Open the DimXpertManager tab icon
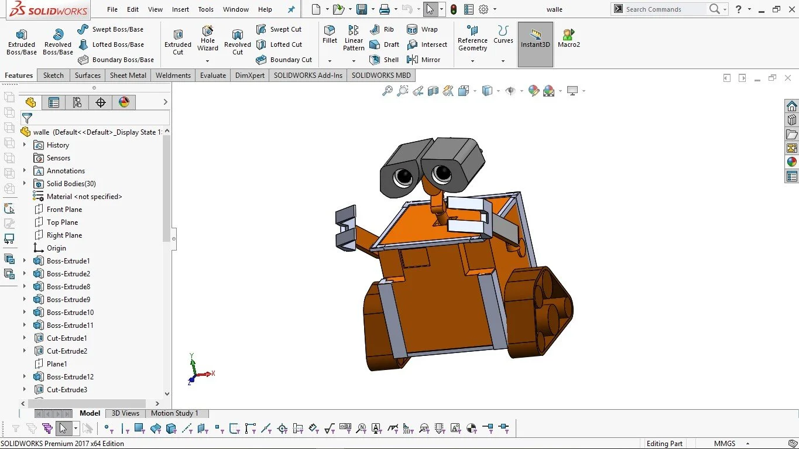Image resolution: width=799 pixels, height=449 pixels. tap(101, 102)
